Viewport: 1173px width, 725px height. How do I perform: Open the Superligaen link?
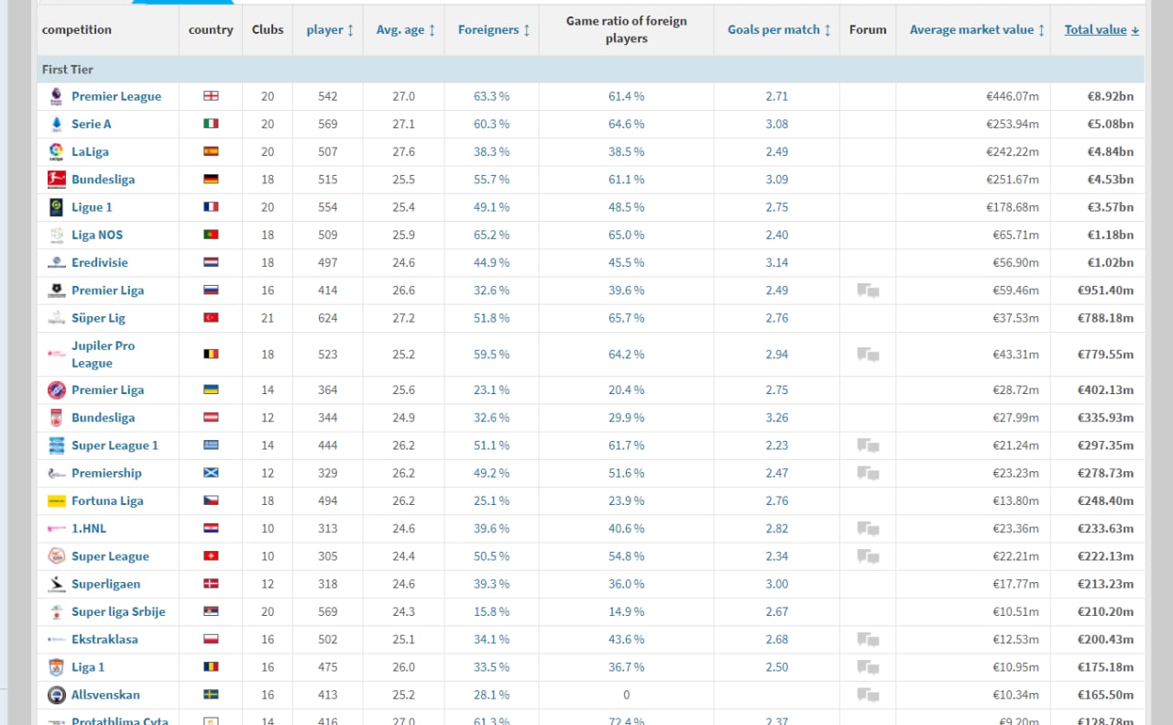105,584
